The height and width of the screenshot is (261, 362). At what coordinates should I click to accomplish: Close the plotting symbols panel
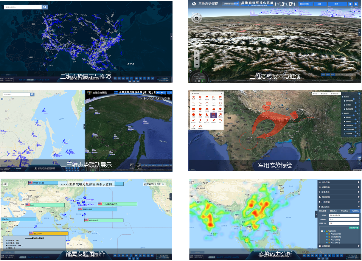pos(221,93)
